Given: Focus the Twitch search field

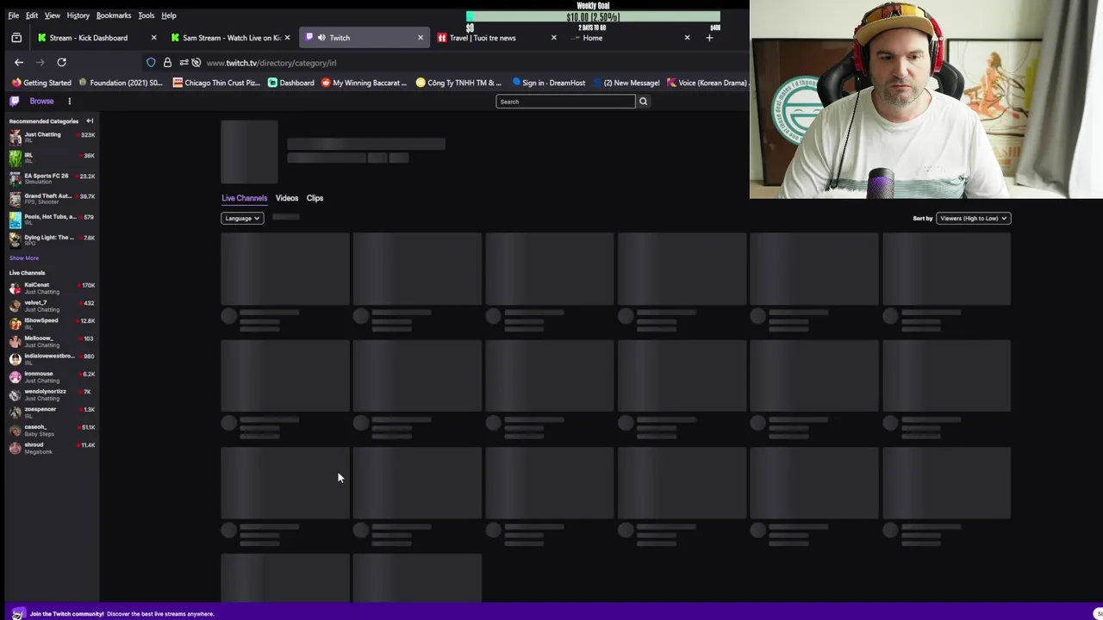Looking at the screenshot, I should [565, 102].
